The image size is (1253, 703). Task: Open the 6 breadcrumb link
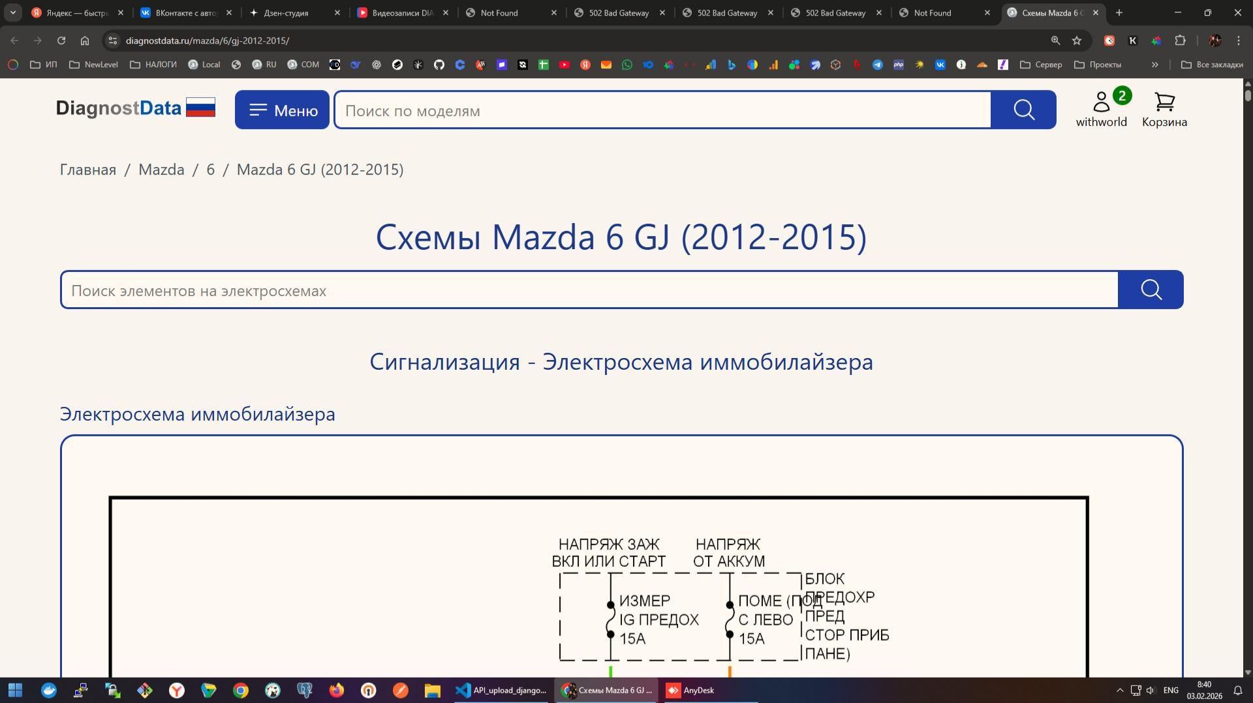click(x=211, y=170)
